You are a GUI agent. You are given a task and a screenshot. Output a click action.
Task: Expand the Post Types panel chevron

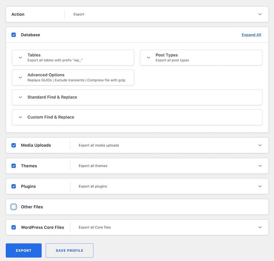point(149,58)
